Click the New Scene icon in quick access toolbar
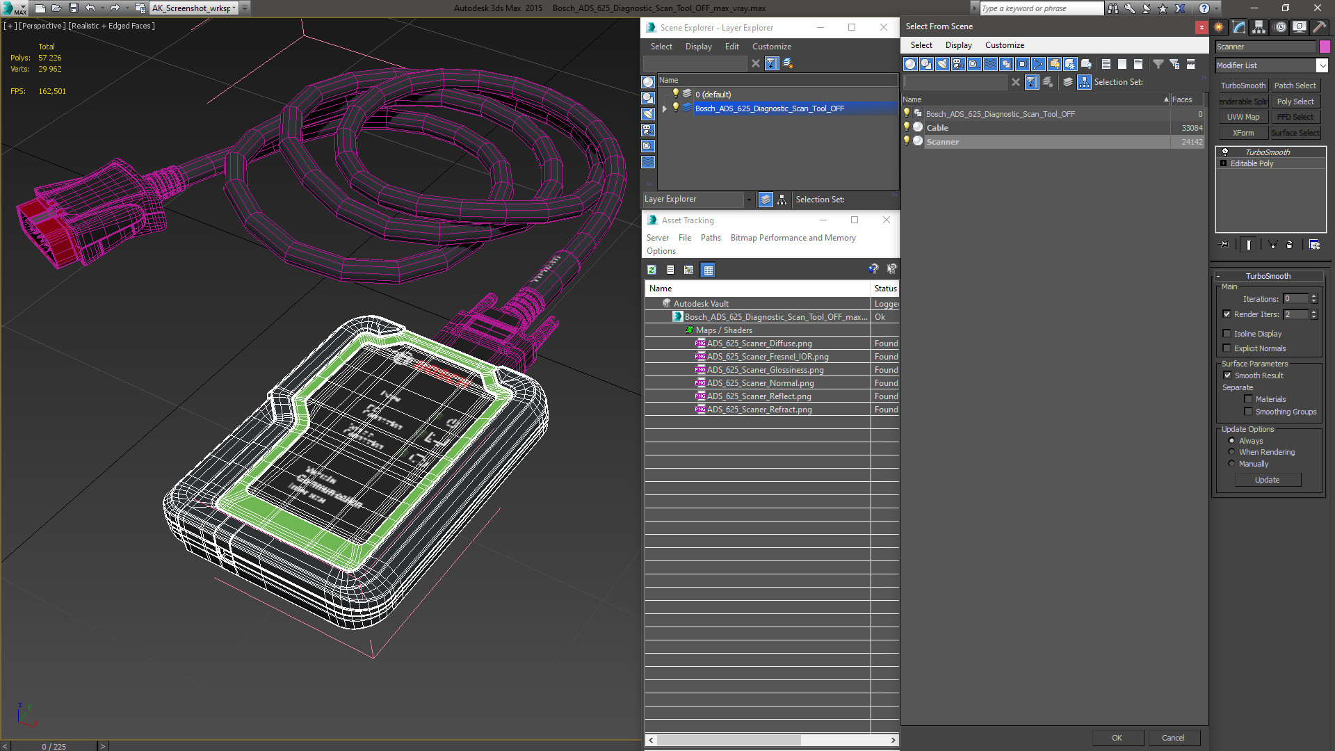1335x751 pixels. point(40,8)
